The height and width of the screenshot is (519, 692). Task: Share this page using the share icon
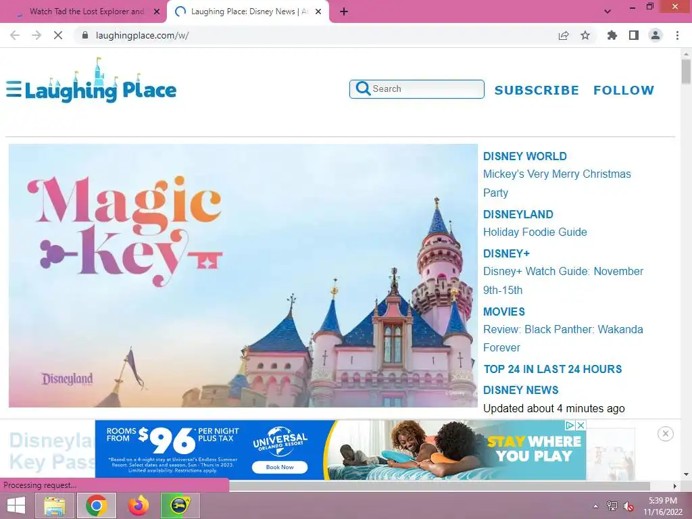564,35
